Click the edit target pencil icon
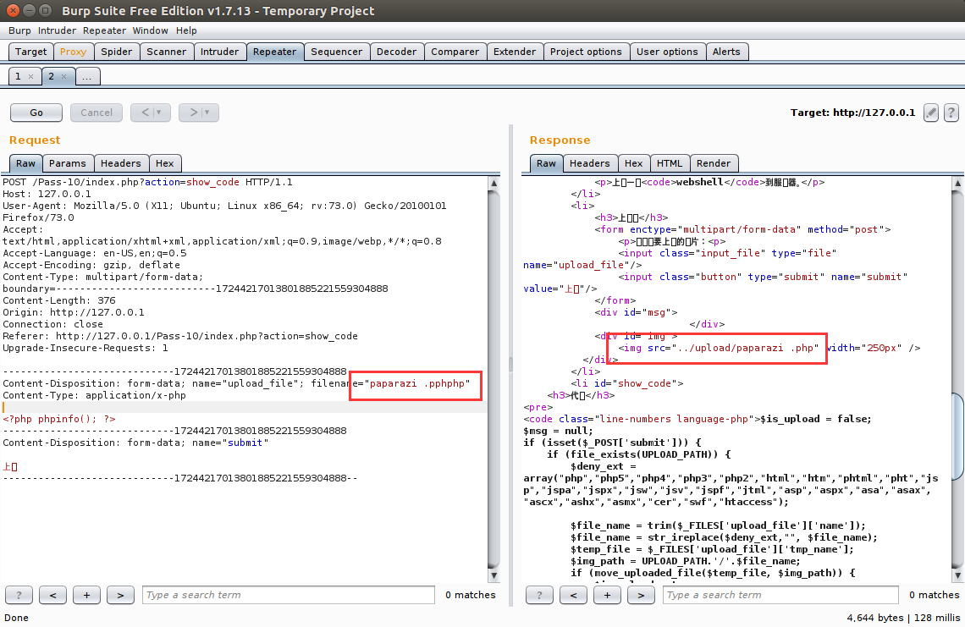 pos(930,113)
